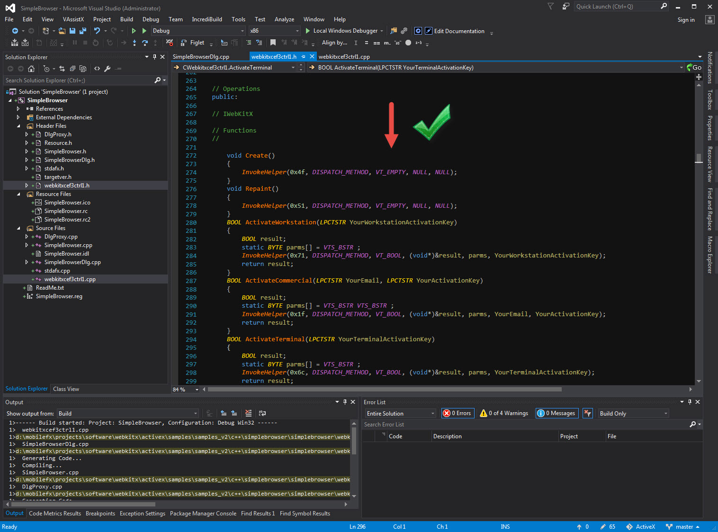Pin the Solution Explorer panel
The image size is (718, 532).
coord(154,57)
